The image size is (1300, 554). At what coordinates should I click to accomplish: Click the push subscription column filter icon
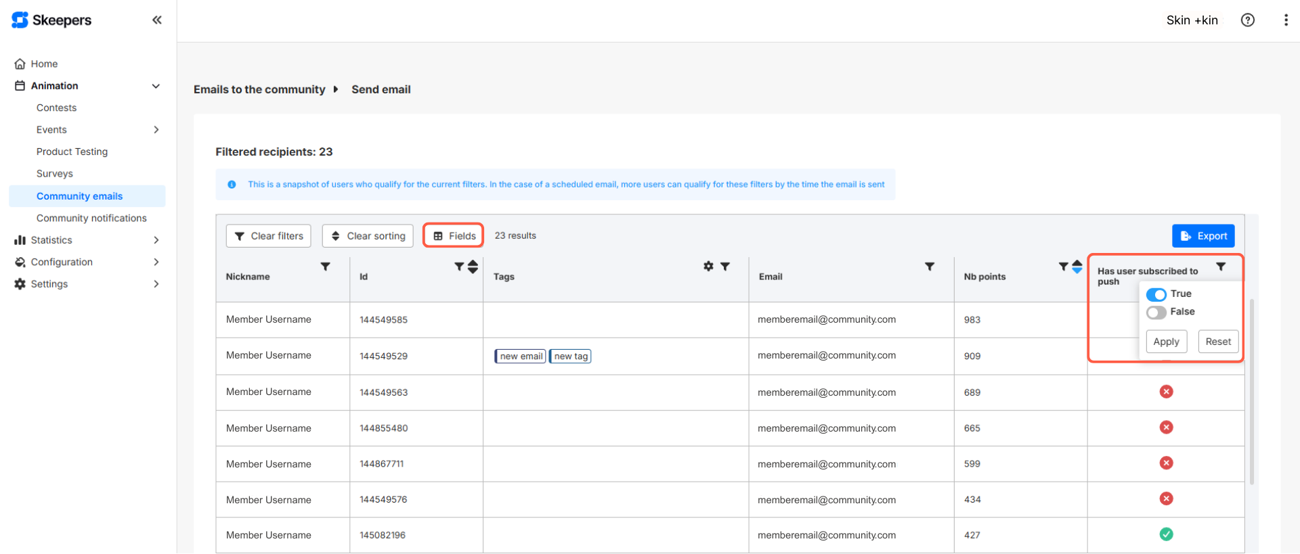point(1220,267)
